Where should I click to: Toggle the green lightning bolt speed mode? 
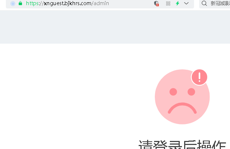pos(178,3)
